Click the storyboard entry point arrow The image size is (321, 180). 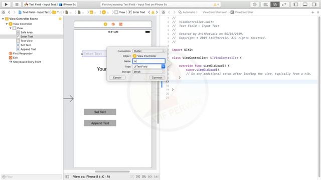click(x=69, y=98)
